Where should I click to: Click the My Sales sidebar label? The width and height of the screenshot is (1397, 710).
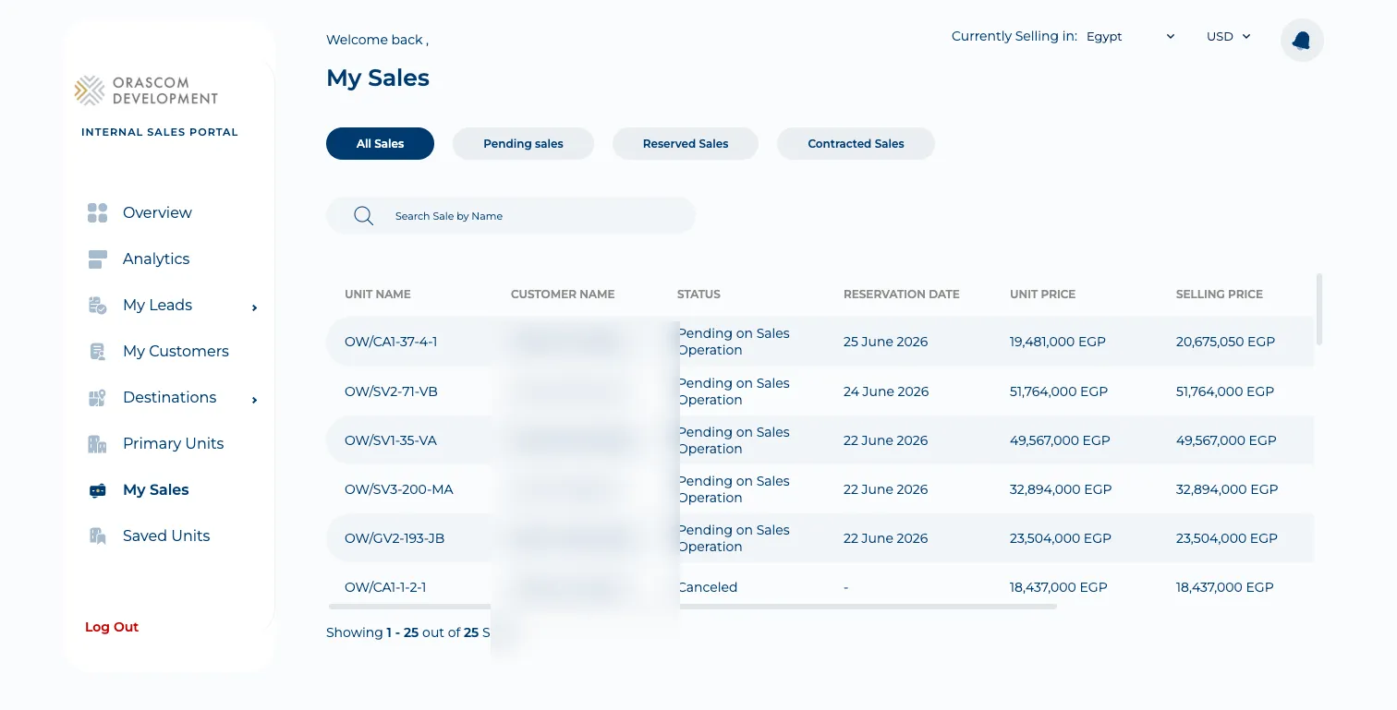(155, 490)
